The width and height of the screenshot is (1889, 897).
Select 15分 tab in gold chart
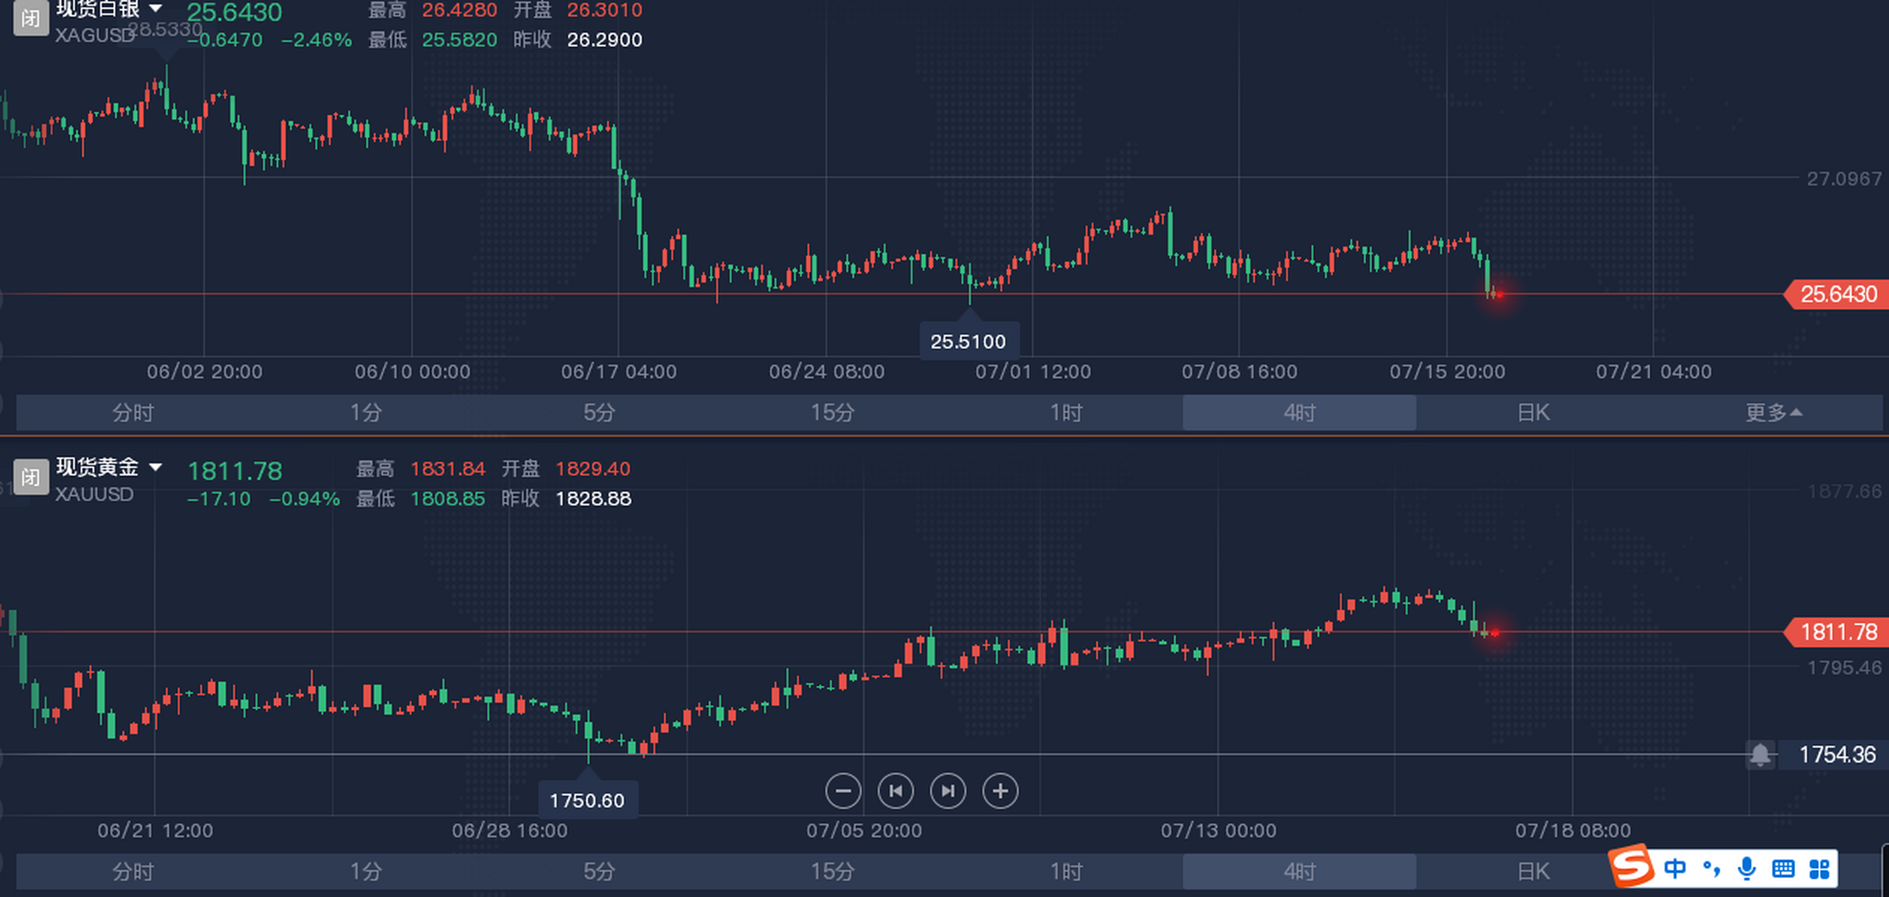click(832, 871)
